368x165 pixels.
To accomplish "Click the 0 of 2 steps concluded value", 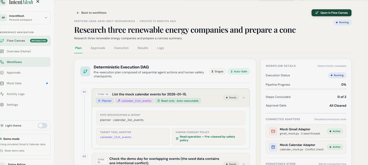I will click(342, 97).
